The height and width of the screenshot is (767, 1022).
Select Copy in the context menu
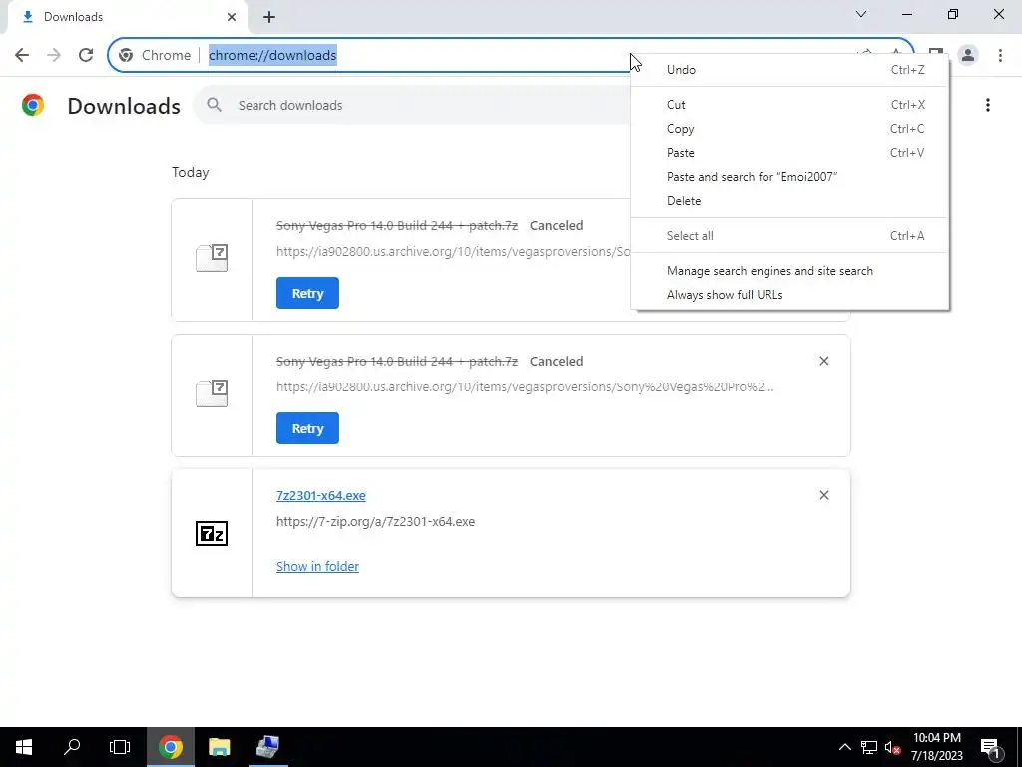pos(790,129)
